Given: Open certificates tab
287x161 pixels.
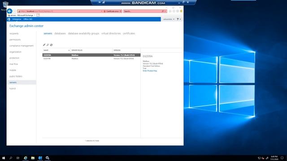Looking at the screenshot, I should point(129,34).
